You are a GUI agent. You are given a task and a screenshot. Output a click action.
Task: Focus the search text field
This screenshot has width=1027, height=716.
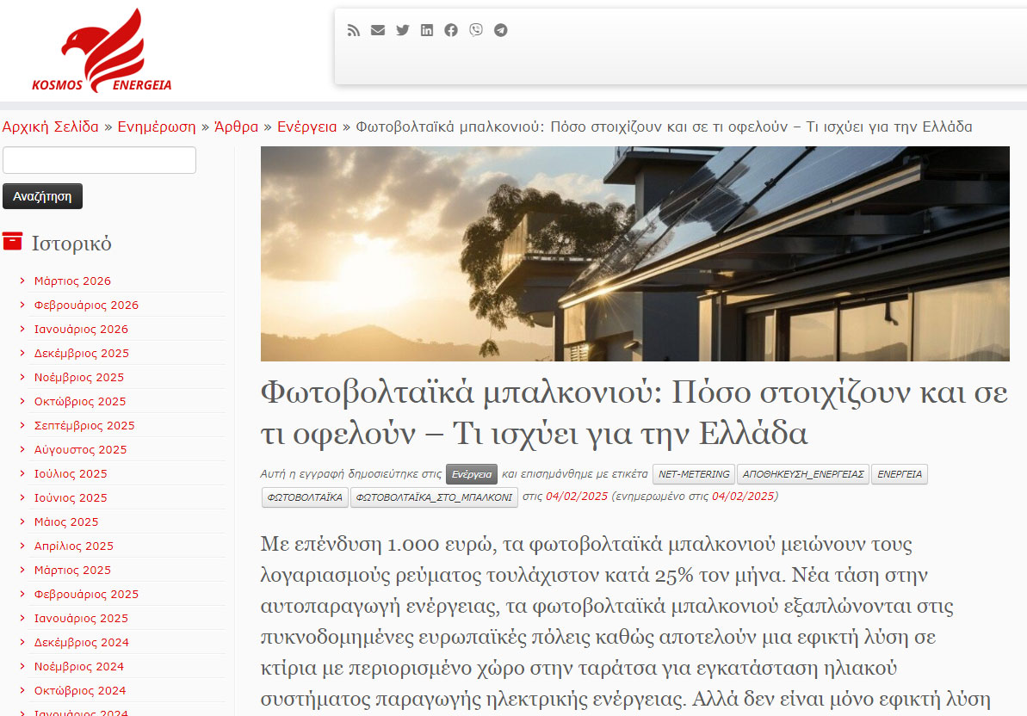[99, 160]
